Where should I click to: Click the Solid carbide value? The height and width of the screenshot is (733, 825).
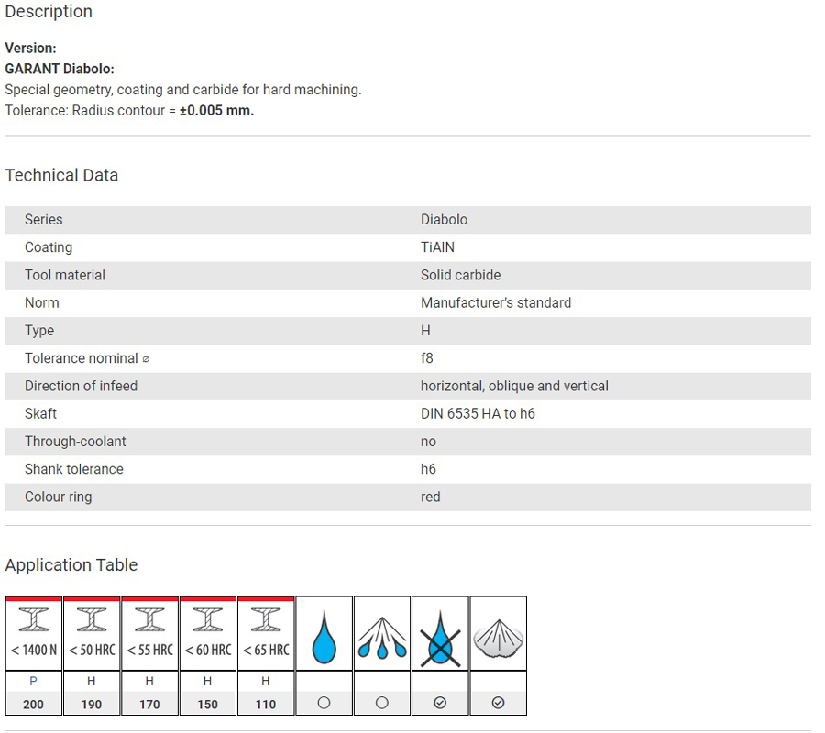460,276
